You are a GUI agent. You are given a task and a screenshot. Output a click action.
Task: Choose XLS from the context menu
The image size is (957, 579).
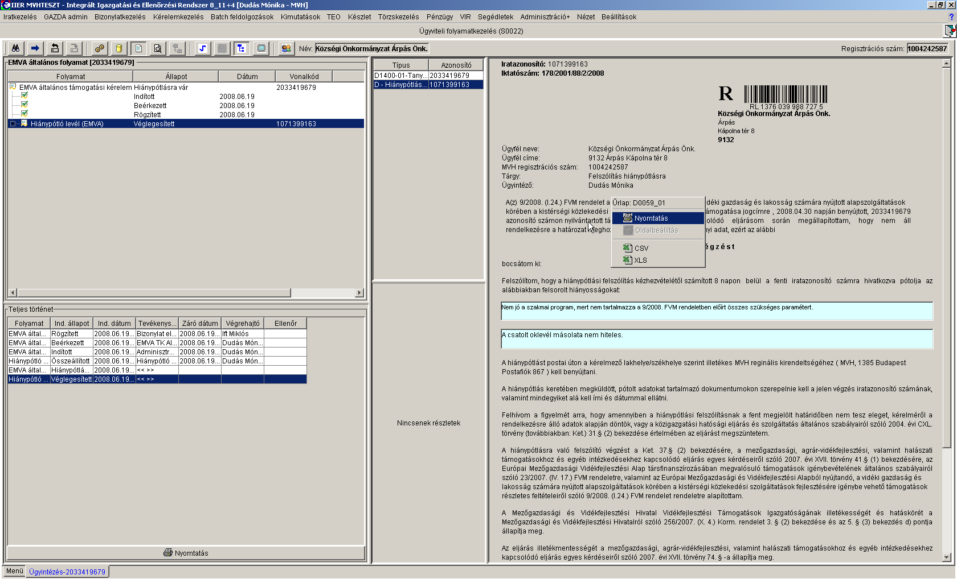659,260
